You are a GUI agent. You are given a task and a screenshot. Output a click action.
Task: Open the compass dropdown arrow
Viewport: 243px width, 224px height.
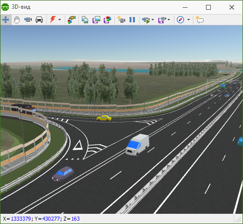pos(188,20)
